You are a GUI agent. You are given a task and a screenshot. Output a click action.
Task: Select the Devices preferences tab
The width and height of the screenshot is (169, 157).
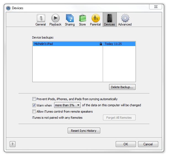coord(110,19)
